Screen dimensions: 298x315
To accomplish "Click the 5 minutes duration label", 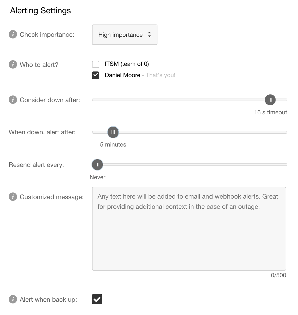I will 113,144.
